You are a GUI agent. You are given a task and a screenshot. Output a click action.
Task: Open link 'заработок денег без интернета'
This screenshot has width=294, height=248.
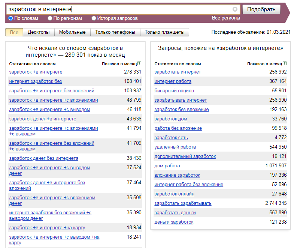tap(44, 158)
